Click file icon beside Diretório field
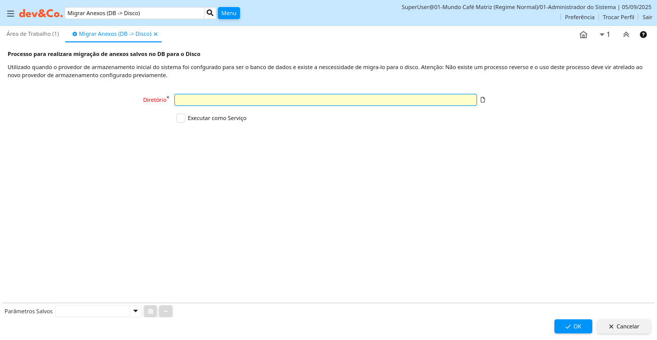657x340 pixels. click(x=483, y=100)
